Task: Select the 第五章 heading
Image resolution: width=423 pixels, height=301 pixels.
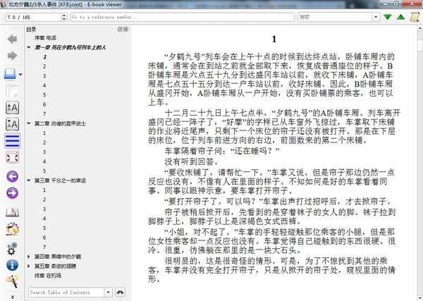Action: tap(55, 266)
